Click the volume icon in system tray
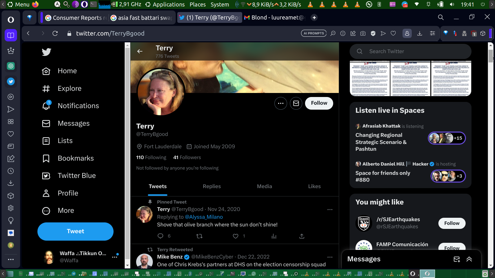 pos(452,4)
